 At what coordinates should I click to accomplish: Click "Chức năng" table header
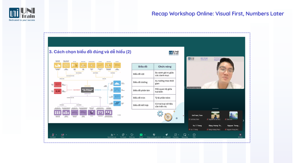[x=165, y=67]
